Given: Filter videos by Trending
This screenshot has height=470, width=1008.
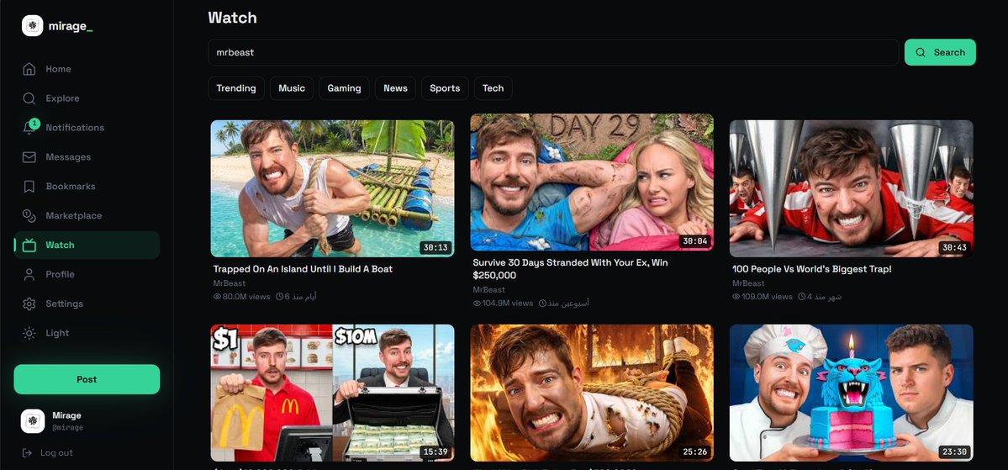Looking at the screenshot, I should (x=236, y=88).
